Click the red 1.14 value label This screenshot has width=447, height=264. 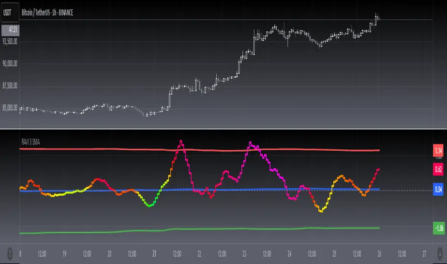438,150
